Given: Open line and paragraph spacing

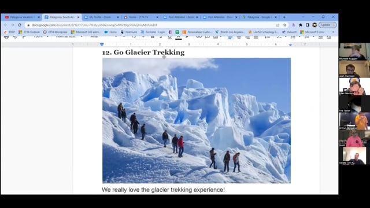Looking at the screenshot, I should tap(267, 37).
